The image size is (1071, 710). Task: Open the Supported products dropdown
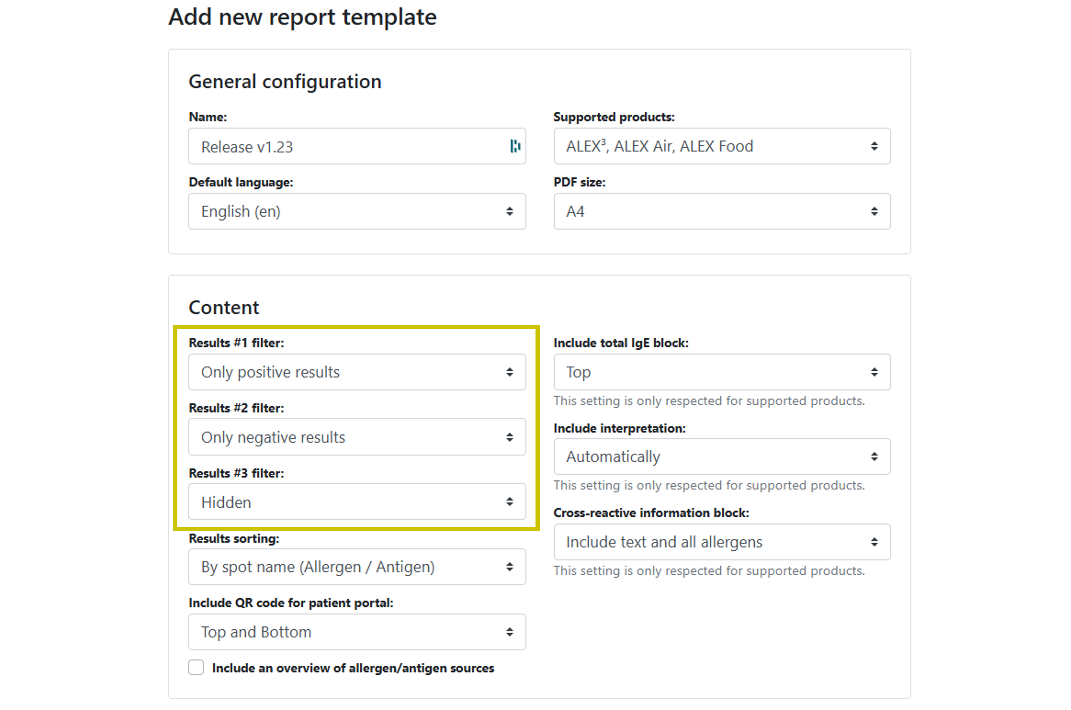tap(721, 146)
